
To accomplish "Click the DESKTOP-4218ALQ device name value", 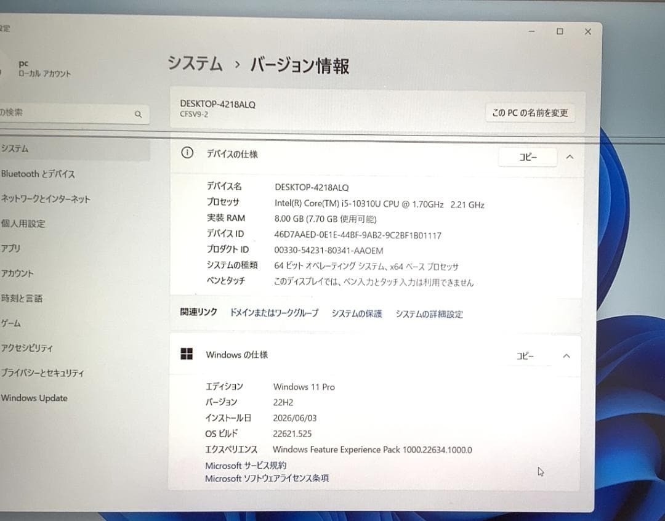I will point(312,187).
